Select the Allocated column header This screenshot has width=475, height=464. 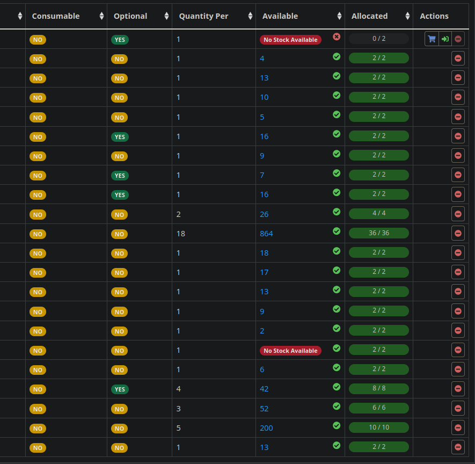[x=370, y=16]
